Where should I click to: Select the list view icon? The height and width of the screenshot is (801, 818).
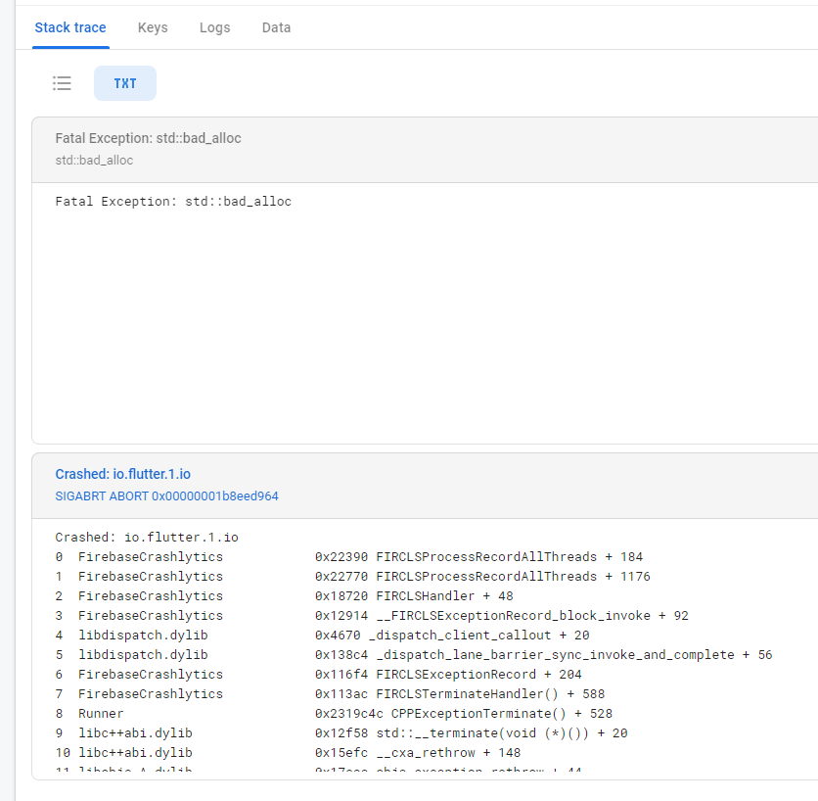click(x=62, y=83)
